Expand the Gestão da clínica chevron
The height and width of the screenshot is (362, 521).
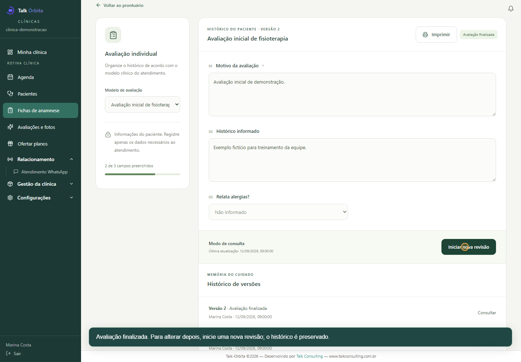pos(71,184)
